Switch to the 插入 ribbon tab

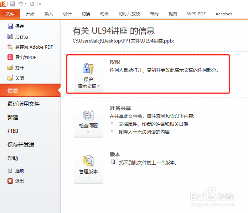point(49,14)
